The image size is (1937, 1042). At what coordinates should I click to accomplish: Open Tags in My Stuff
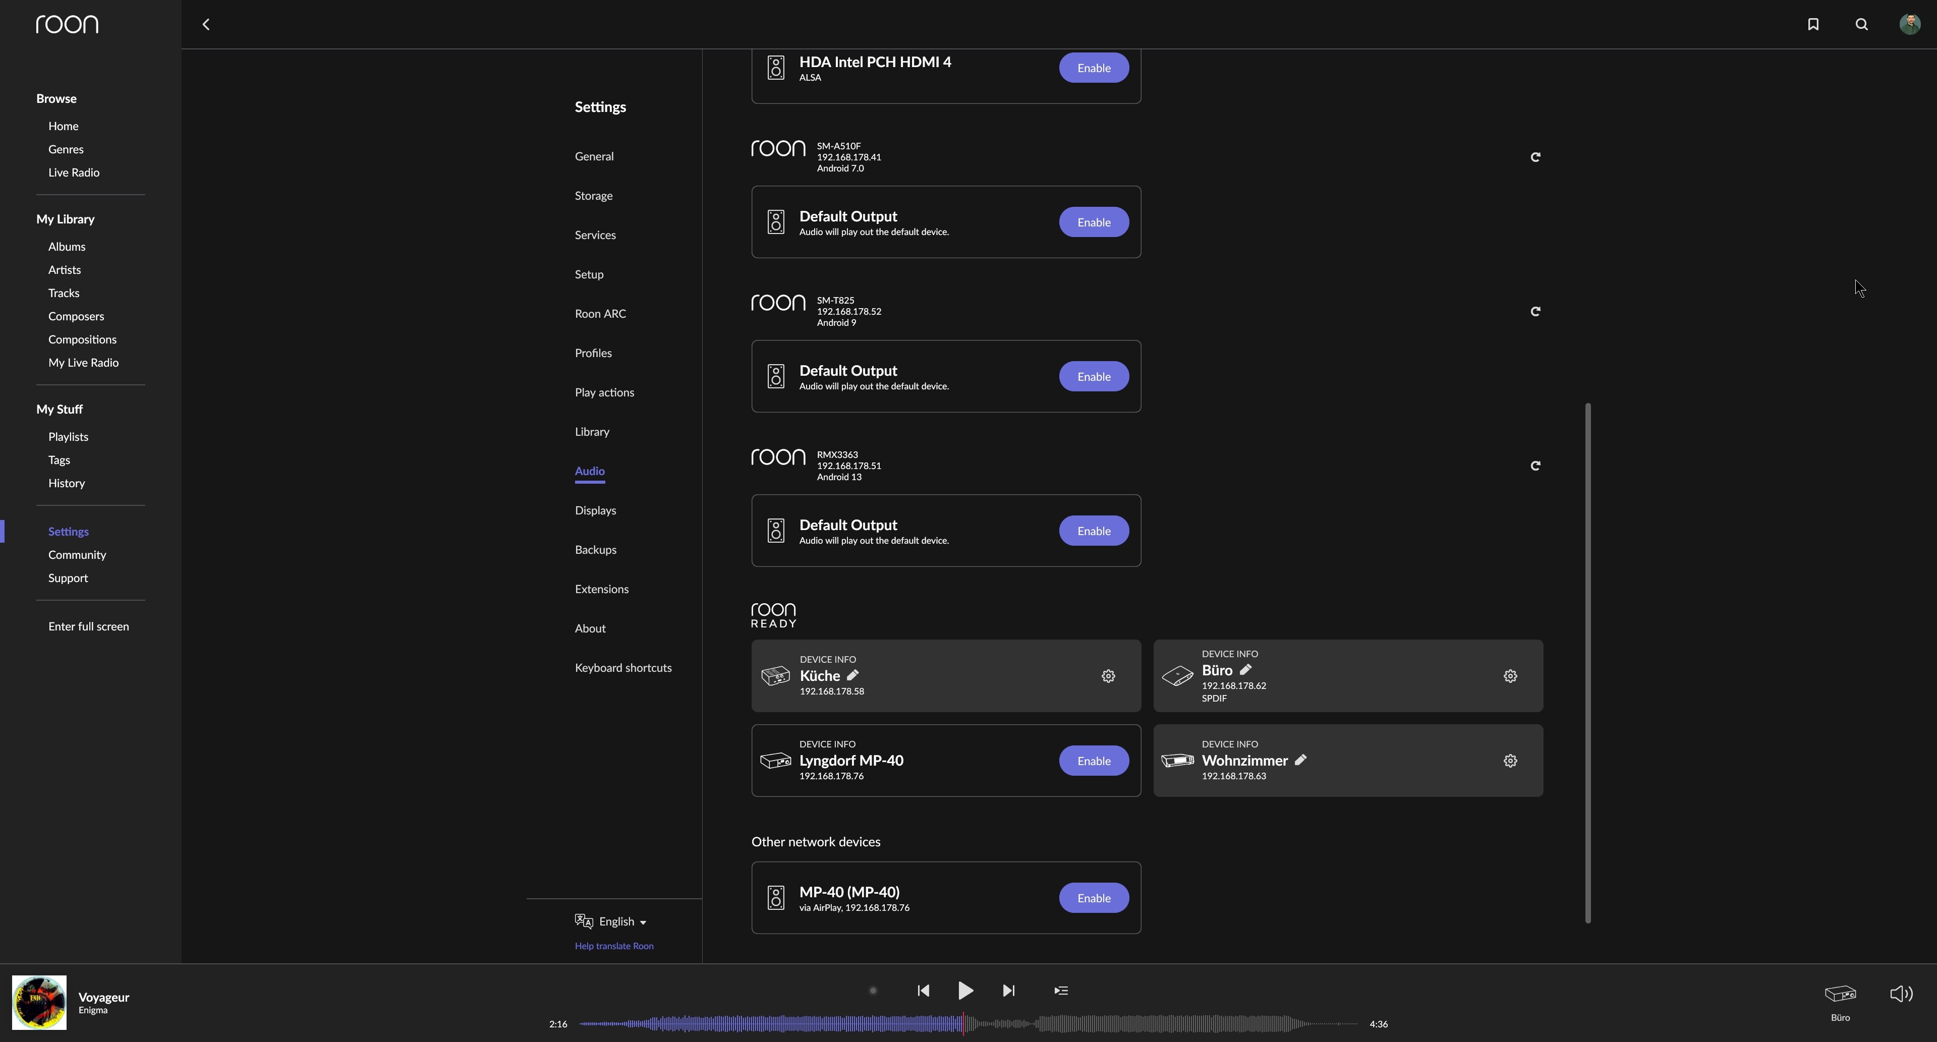59,460
